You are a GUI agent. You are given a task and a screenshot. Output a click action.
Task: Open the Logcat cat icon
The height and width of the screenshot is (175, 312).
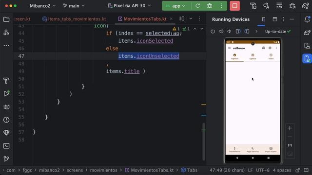point(6,107)
